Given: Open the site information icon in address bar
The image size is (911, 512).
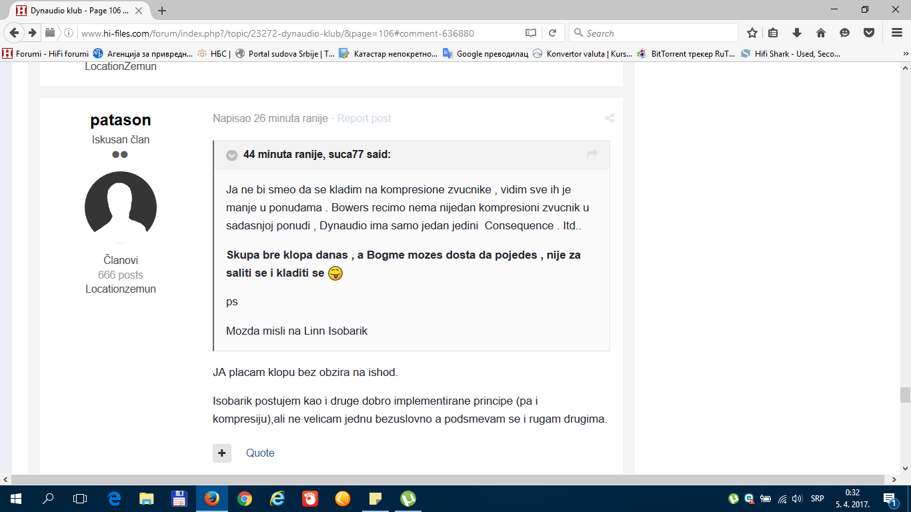Looking at the screenshot, I should [68, 33].
